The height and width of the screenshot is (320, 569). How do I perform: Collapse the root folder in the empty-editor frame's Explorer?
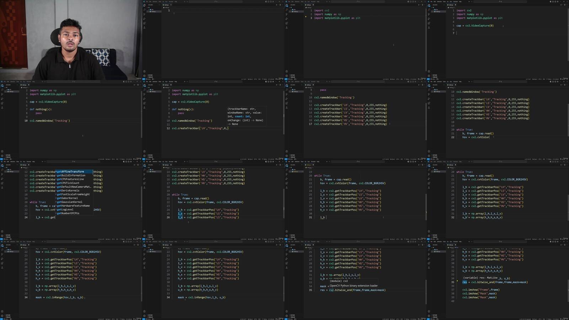tap(149, 7)
